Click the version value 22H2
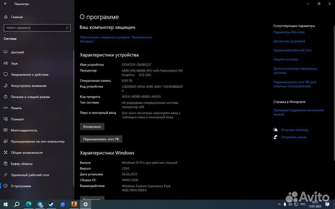 coord(126,168)
